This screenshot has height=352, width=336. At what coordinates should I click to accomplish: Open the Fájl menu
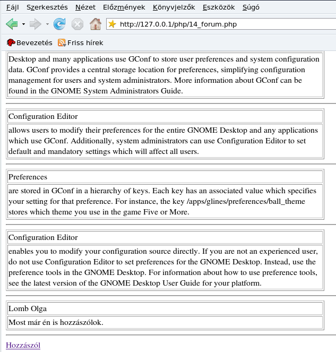click(x=13, y=7)
